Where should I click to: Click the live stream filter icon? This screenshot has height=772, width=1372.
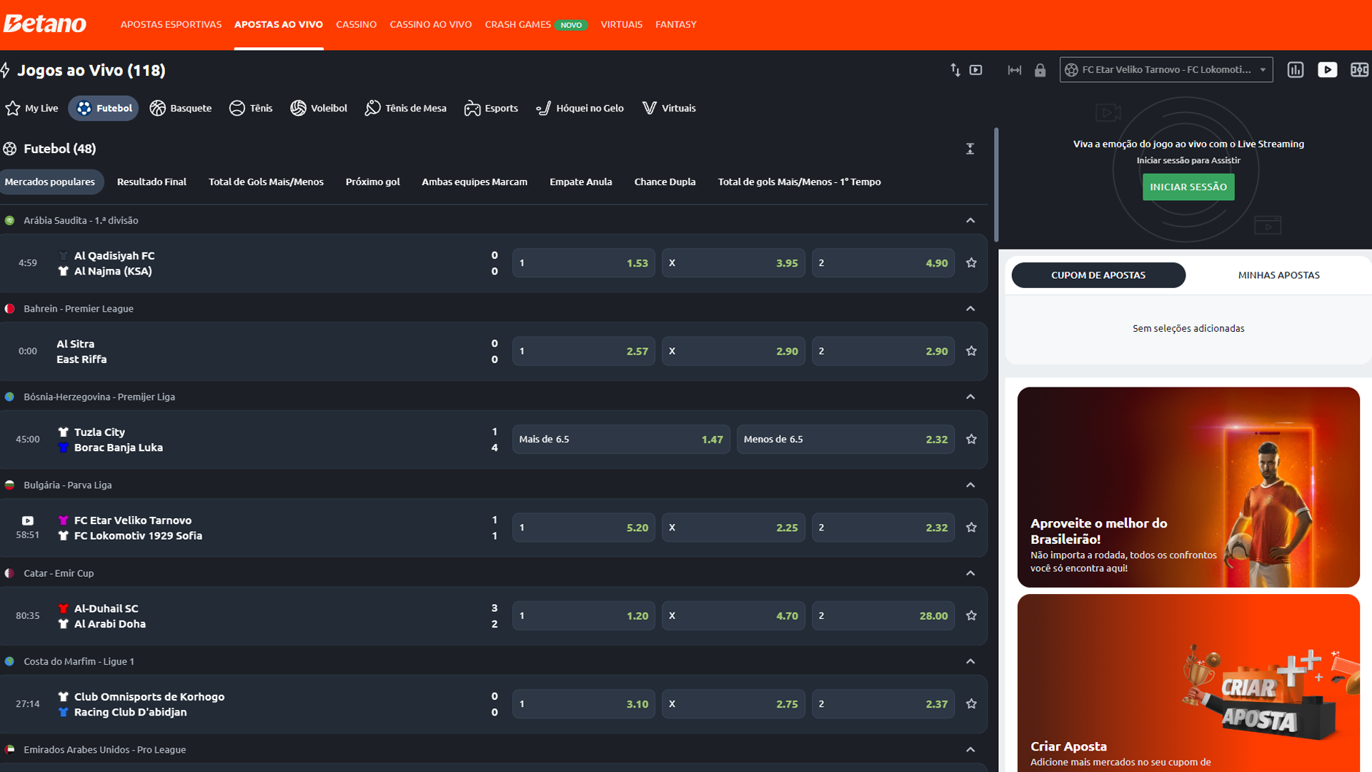click(975, 69)
